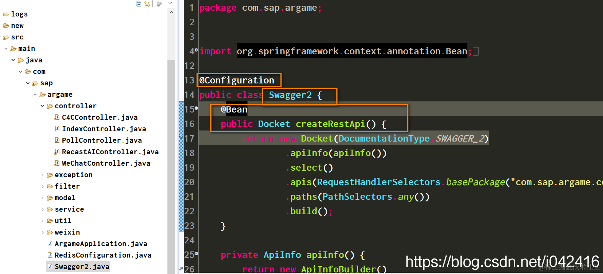Click ApiInfoBuilder on line 26

[338, 269]
